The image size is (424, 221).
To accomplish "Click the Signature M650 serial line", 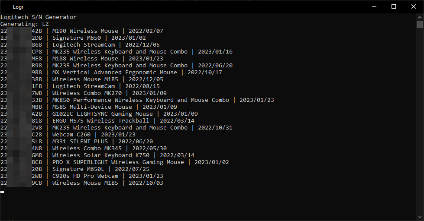I will pos(73,38).
